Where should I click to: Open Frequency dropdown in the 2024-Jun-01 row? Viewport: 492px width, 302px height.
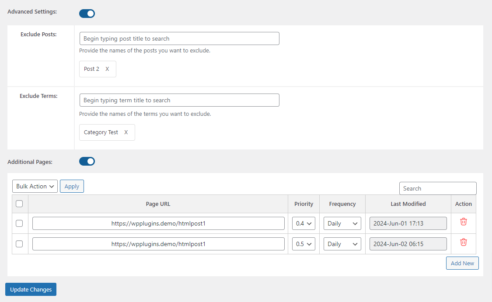tap(342, 223)
